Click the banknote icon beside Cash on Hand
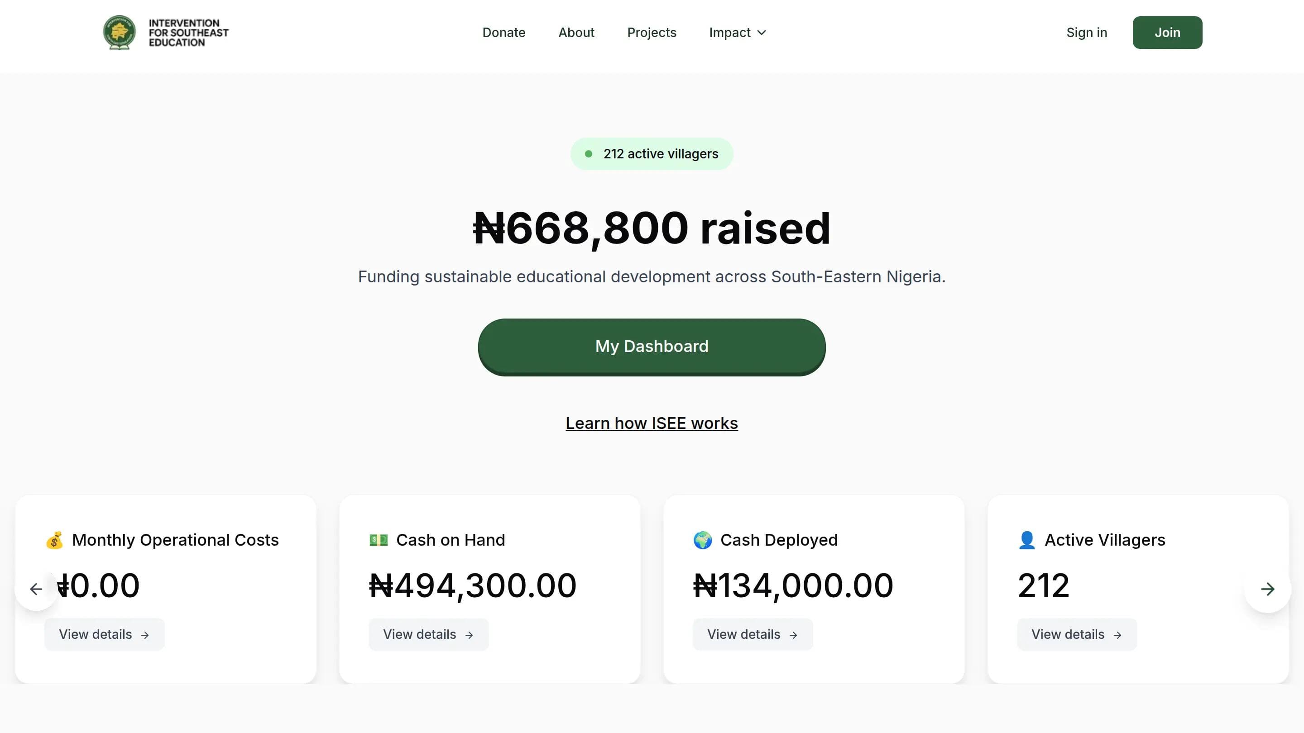Screen dimensions: 1304x733 pyautogui.click(x=378, y=540)
